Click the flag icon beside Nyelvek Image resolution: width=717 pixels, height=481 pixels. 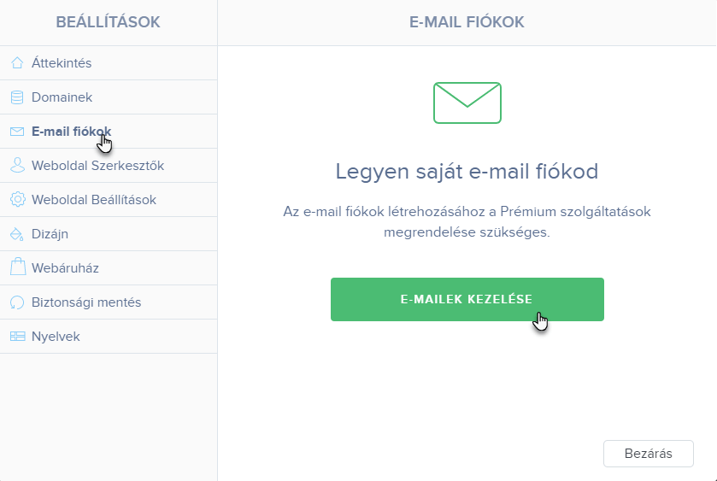17,337
